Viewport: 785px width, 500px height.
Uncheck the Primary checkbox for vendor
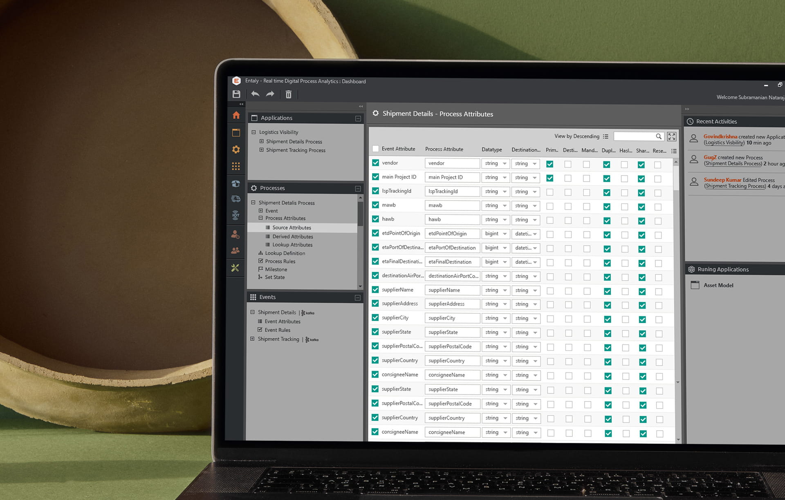pyautogui.click(x=550, y=164)
